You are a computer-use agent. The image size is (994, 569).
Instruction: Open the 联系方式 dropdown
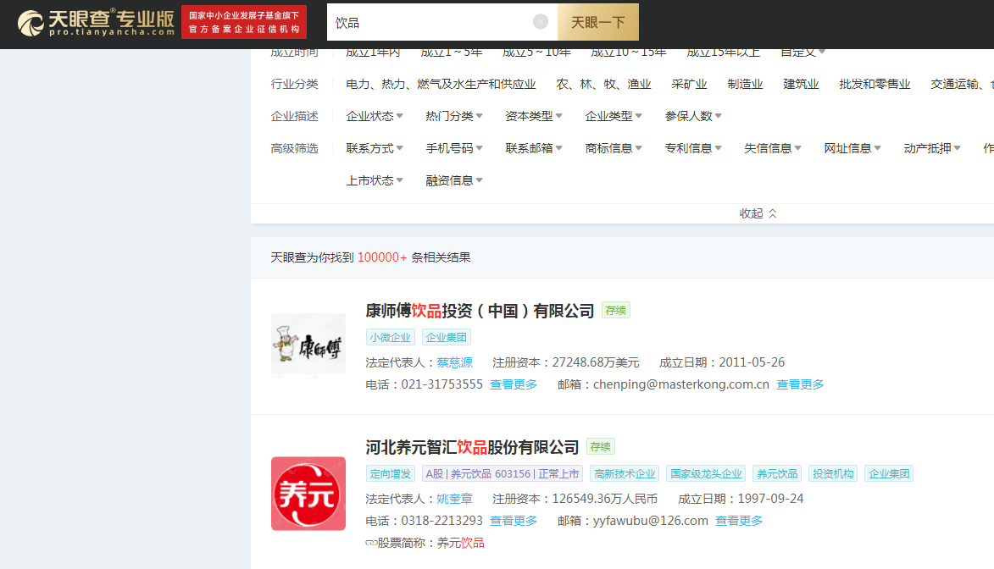[x=374, y=148]
